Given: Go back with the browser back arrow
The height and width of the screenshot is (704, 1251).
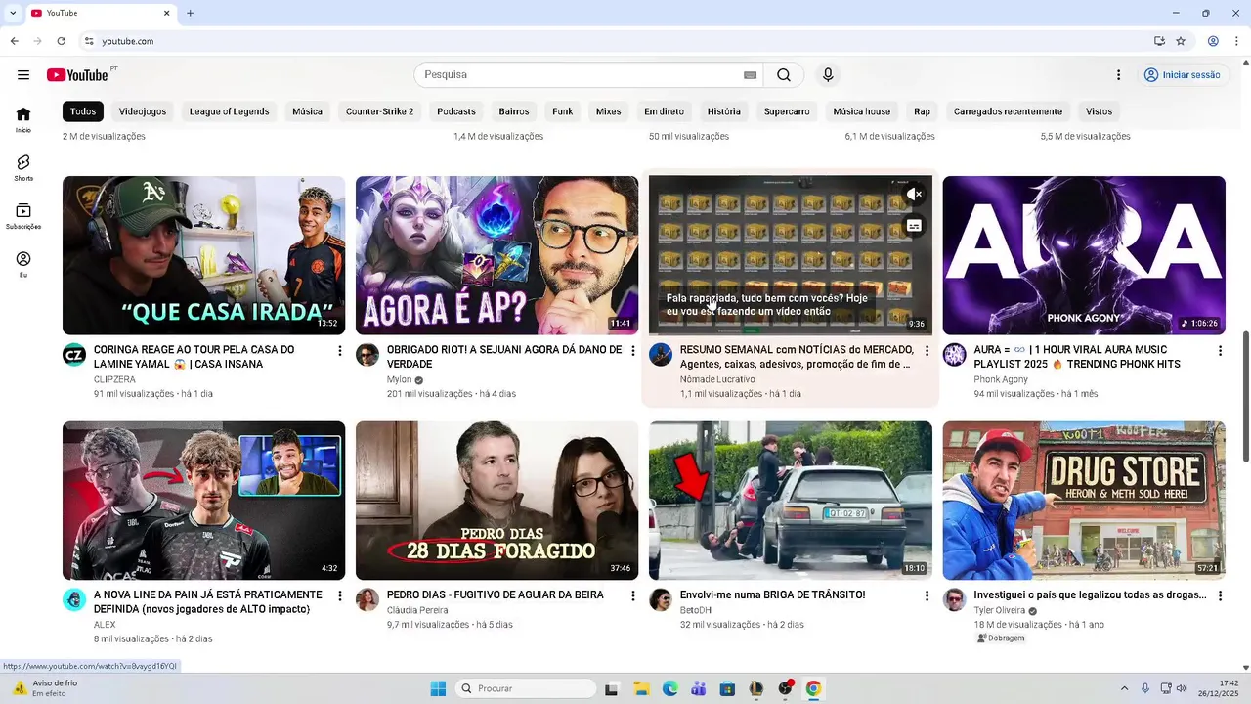Looking at the screenshot, I should (14, 41).
